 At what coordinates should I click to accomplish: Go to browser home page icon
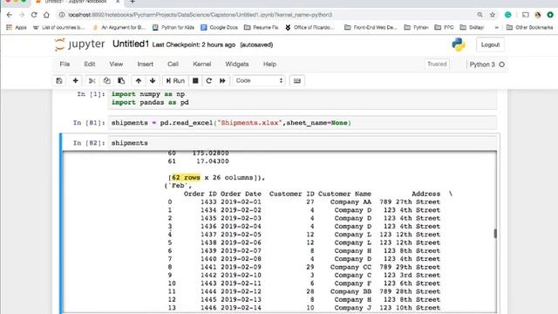click(x=46, y=15)
